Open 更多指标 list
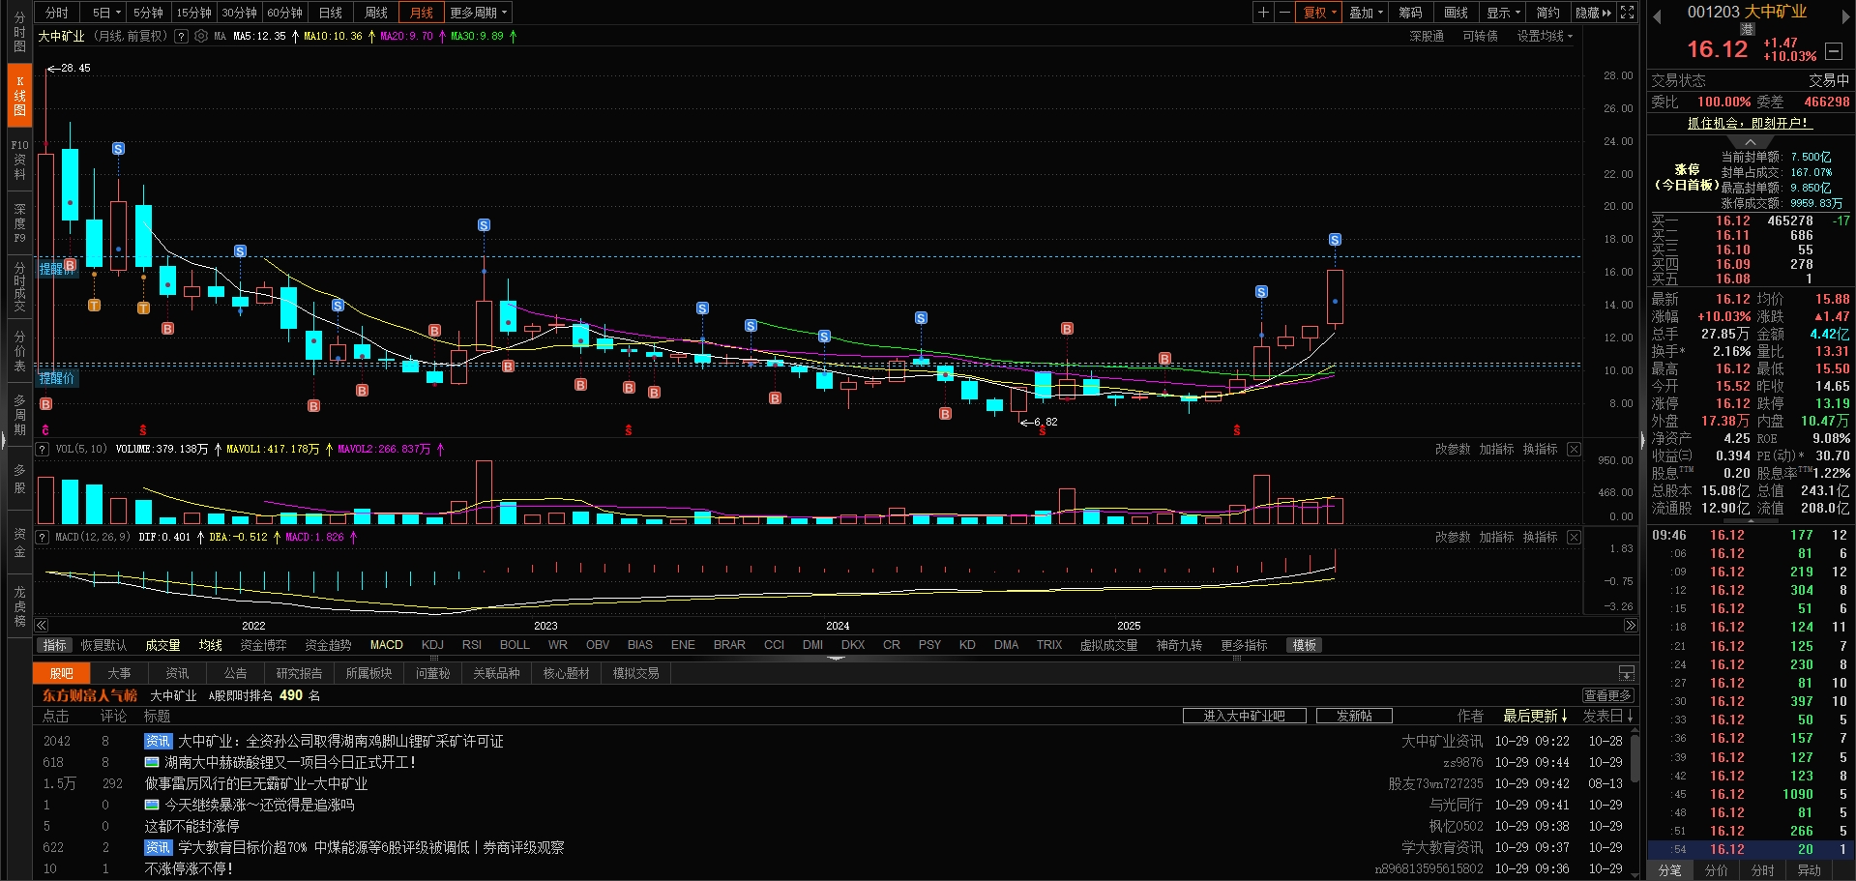 click(x=1244, y=645)
